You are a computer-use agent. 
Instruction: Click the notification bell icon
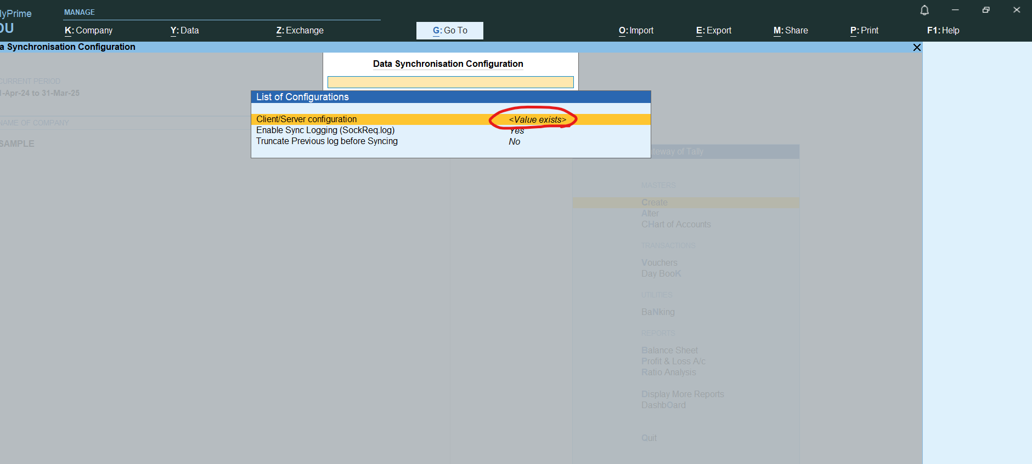[x=924, y=10]
